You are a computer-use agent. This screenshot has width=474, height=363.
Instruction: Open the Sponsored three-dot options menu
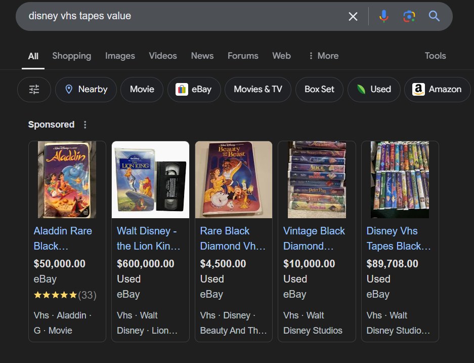click(x=85, y=125)
